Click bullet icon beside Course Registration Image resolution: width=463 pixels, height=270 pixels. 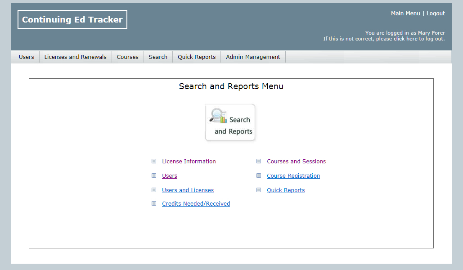[259, 175]
